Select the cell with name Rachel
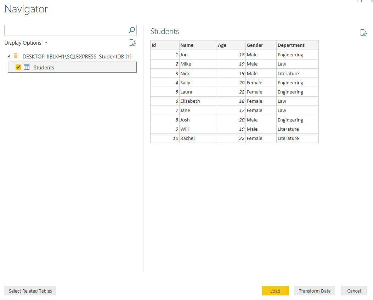This screenshot has height=300, width=373. [198, 138]
